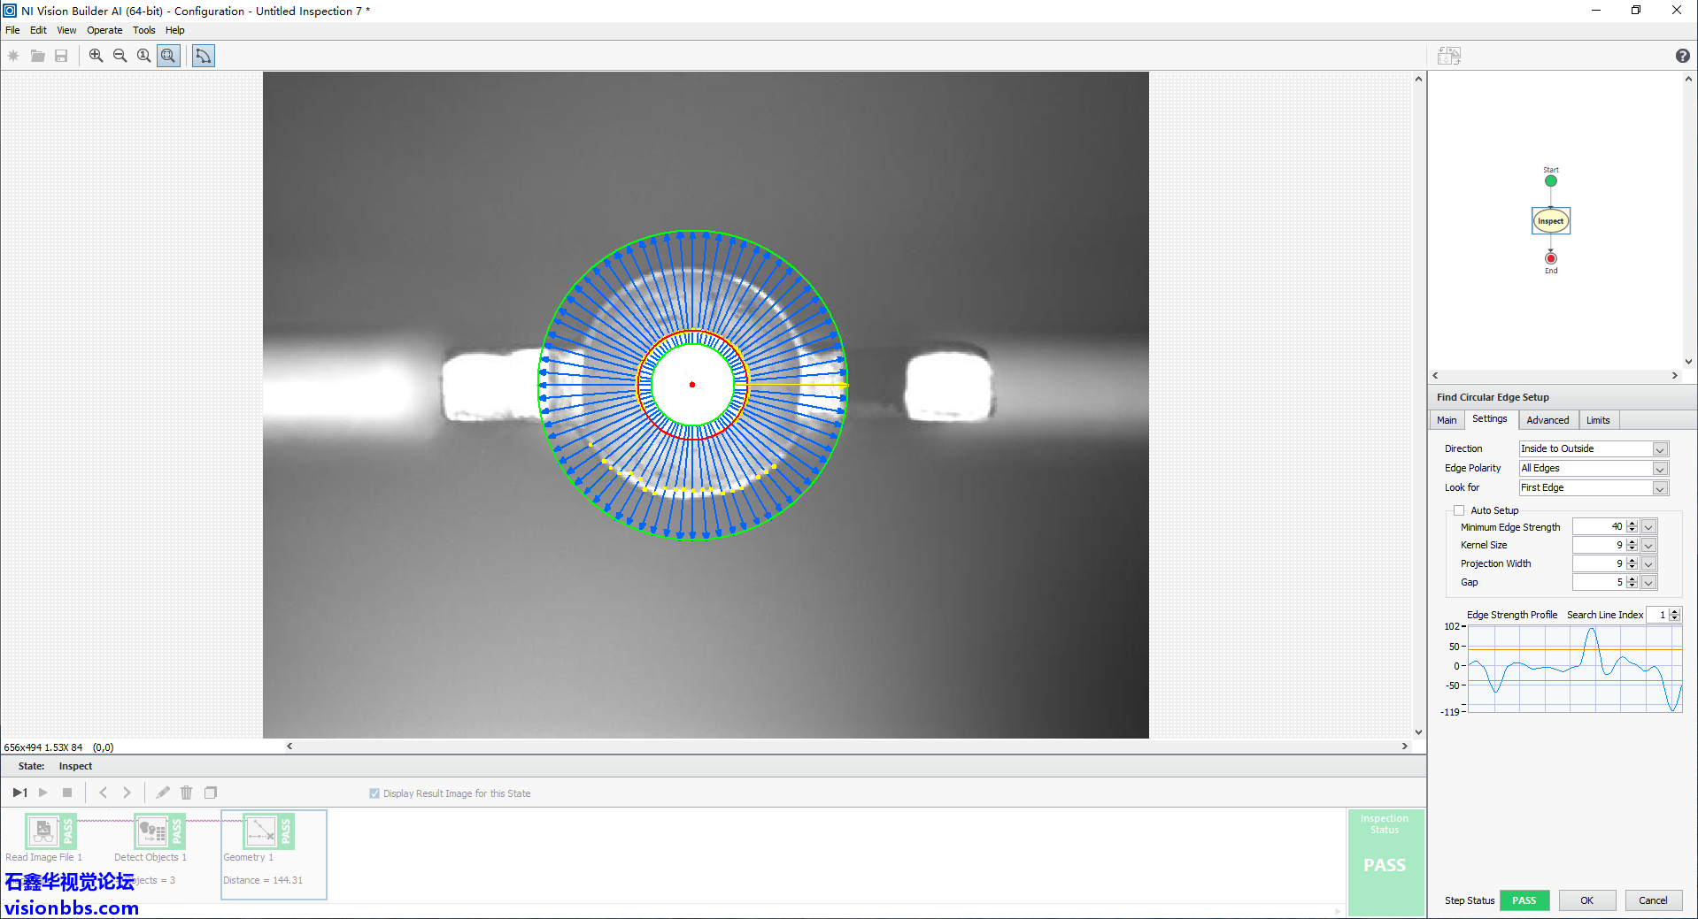The image size is (1698, 919).
Task: Click the rotated region tool icon
Action: (x=204, y=56)
